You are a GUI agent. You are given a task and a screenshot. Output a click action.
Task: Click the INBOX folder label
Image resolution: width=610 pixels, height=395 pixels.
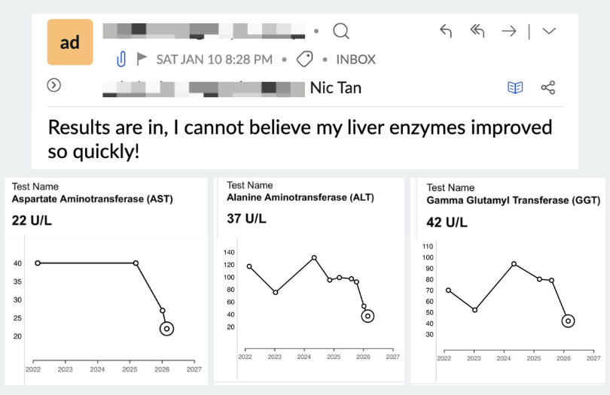[x=355, y=59]
